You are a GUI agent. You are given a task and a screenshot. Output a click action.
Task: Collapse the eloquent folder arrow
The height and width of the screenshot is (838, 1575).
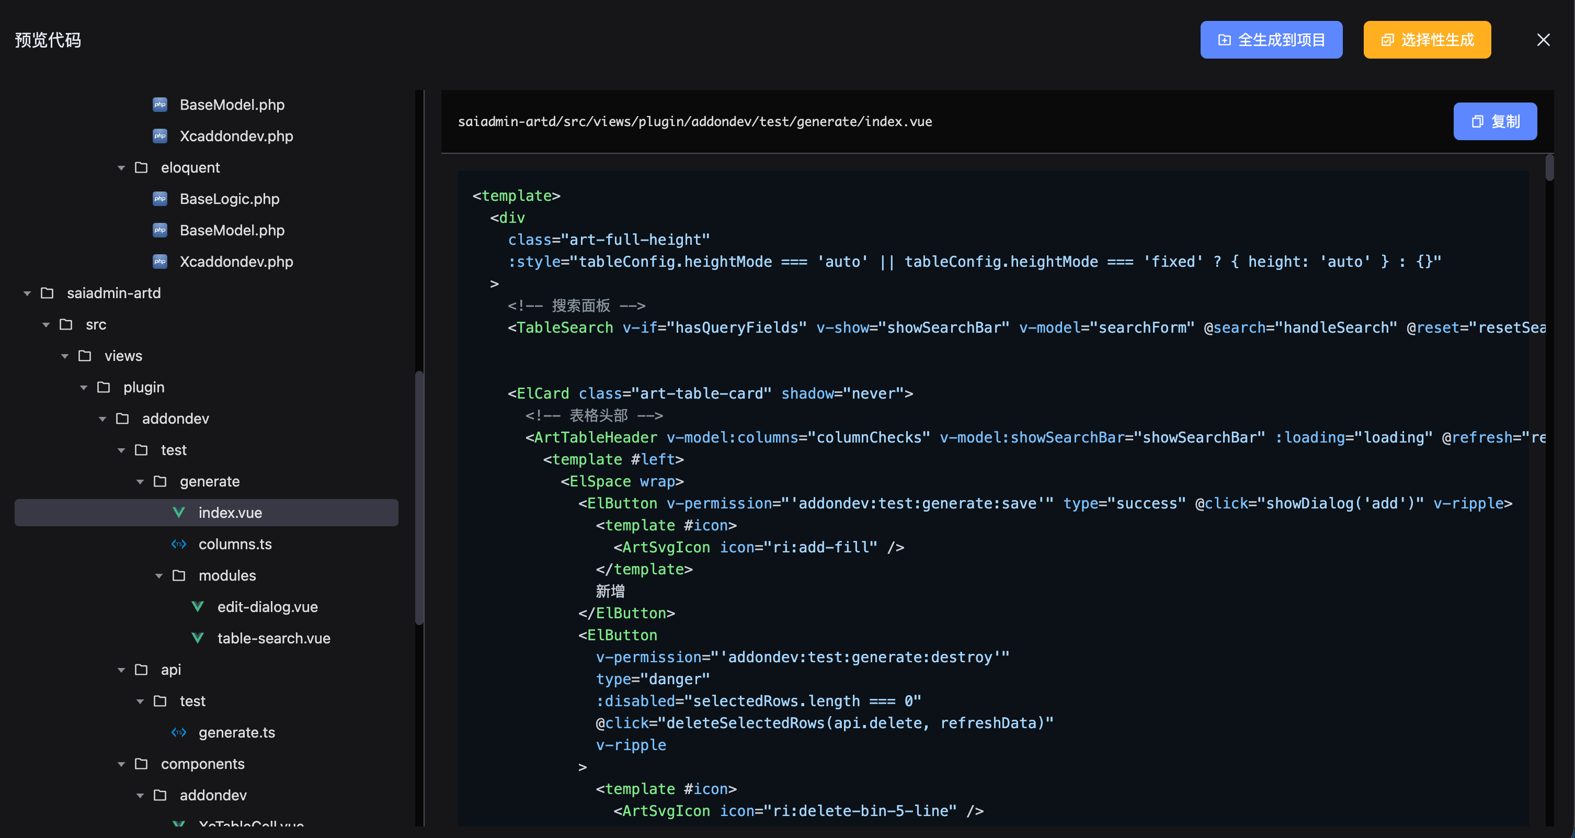coord(121,167)
